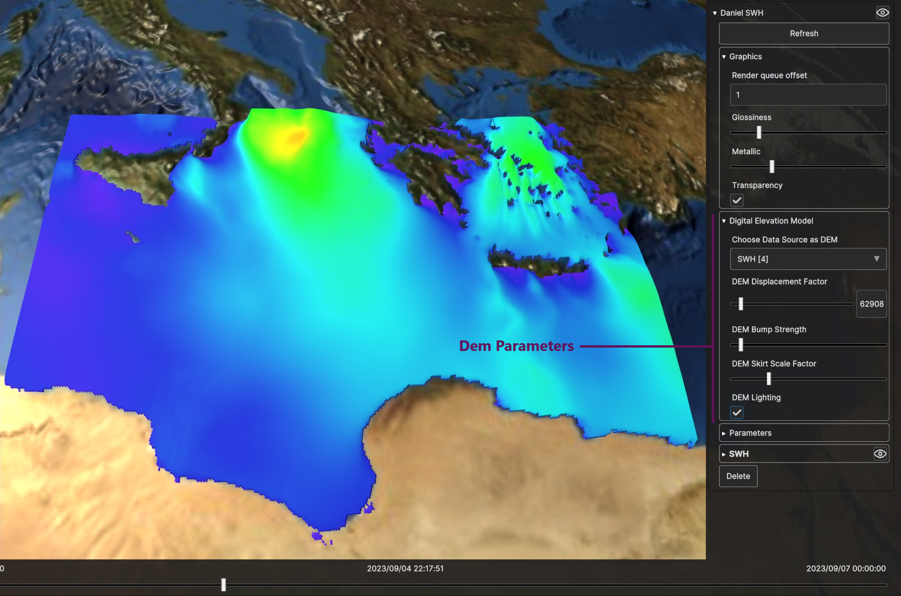
Task: Expand the Parameters section
Action: pyautogui.click(x=724, y=433)
